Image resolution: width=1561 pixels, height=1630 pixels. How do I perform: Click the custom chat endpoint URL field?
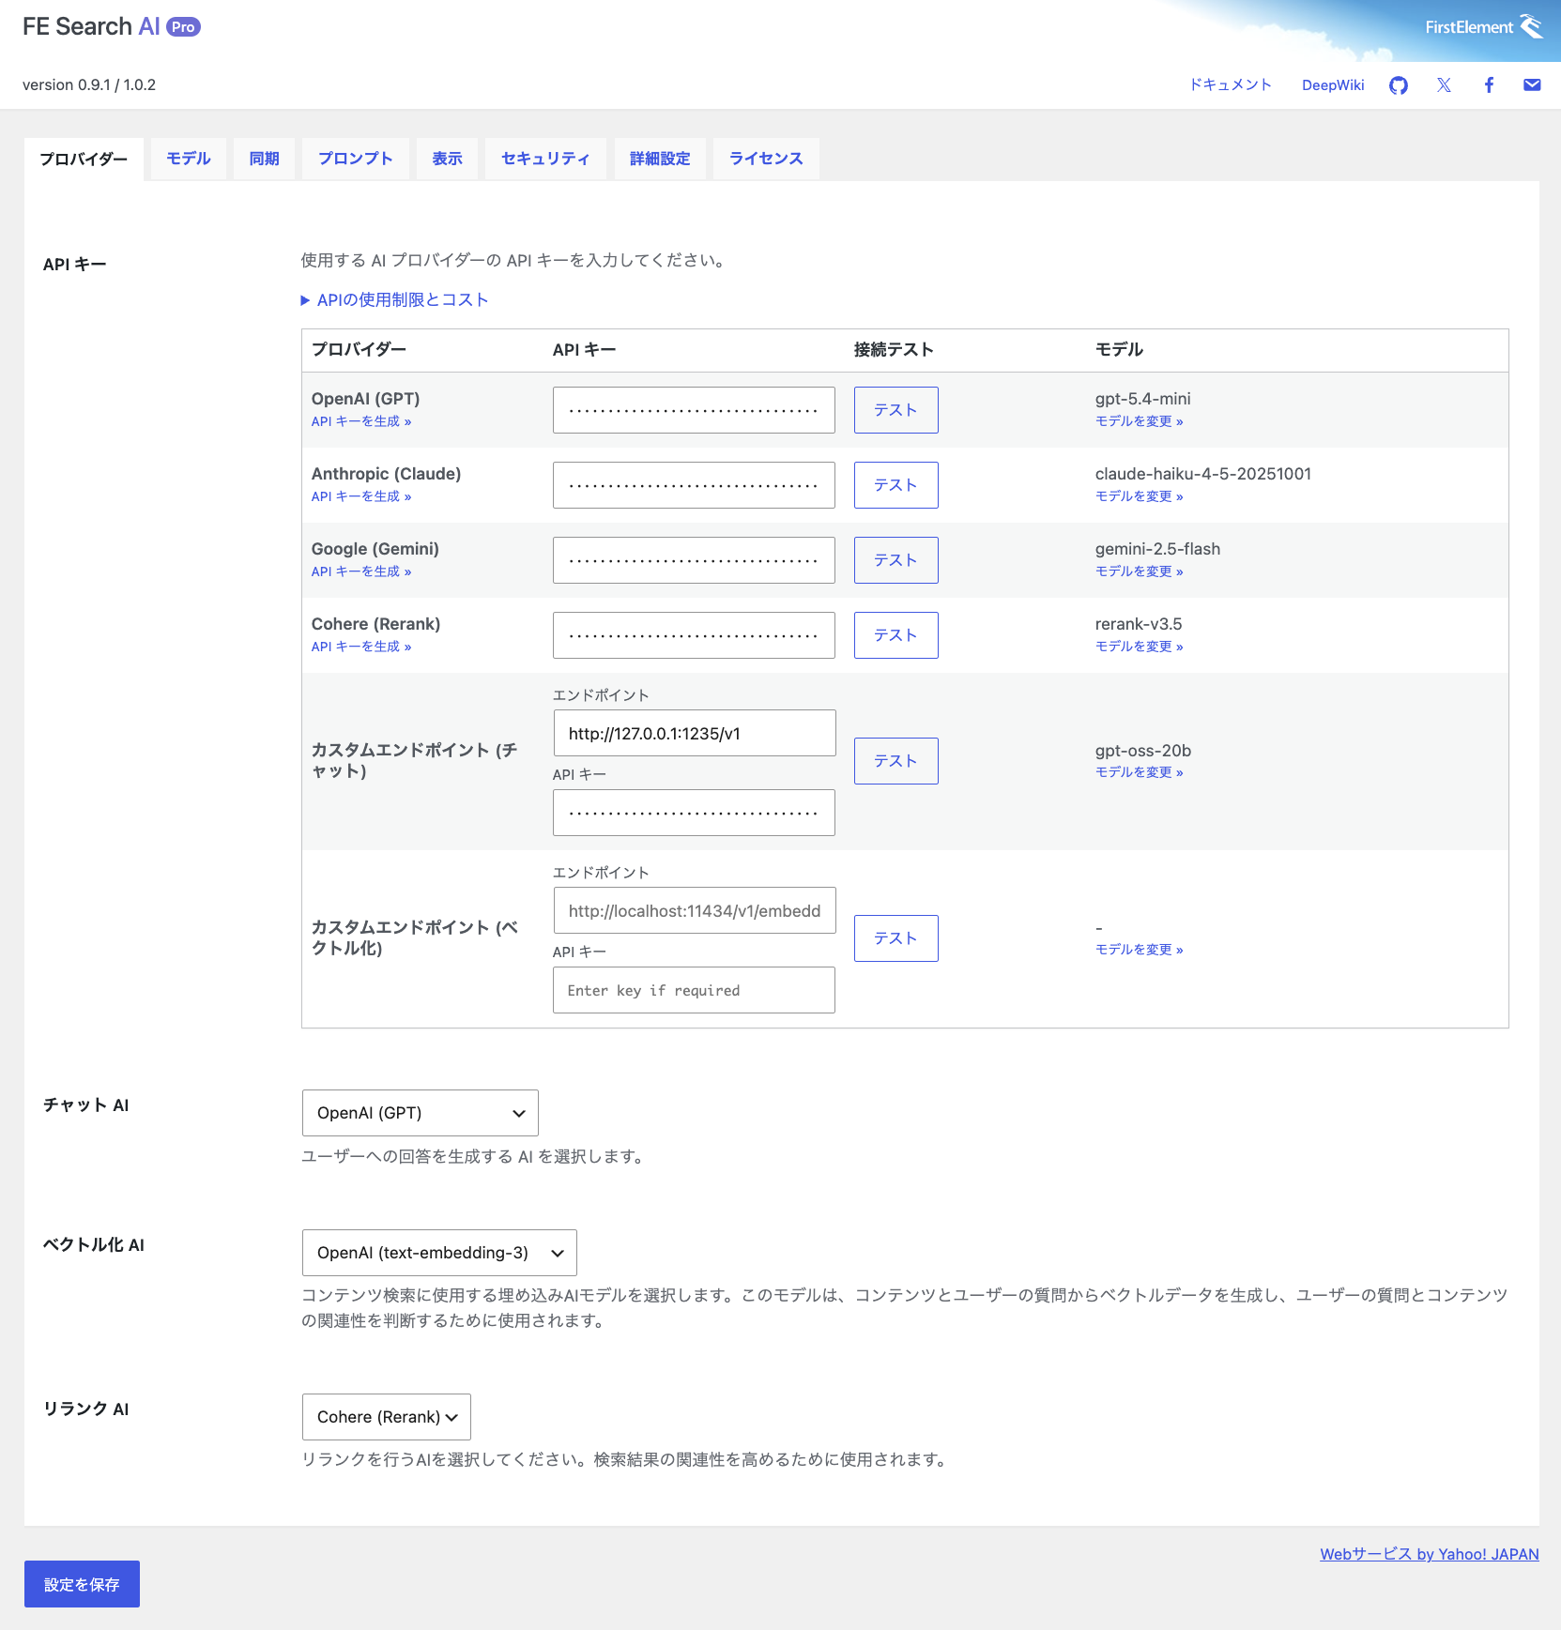(x=695, y=733)
